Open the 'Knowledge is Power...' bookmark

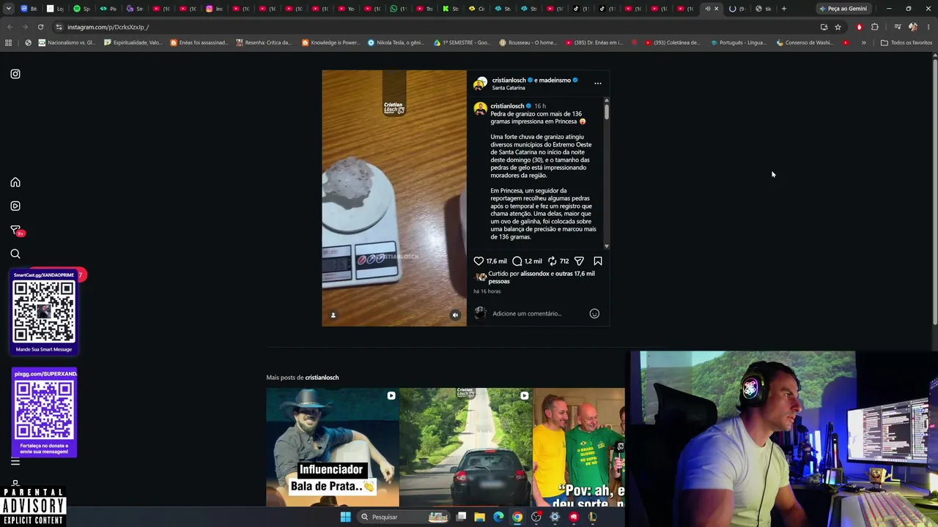(x=330, y=42)
